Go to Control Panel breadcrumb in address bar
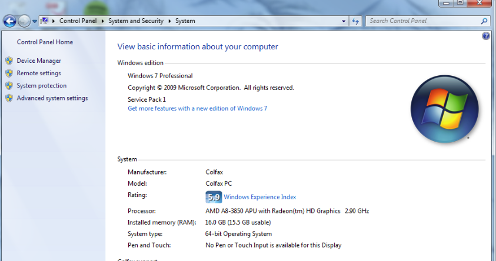This screenshot has height=261, width=496. click(79, 21)
